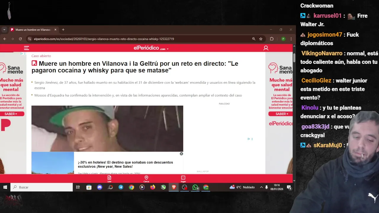Open the browser profile avatar P

283,39
